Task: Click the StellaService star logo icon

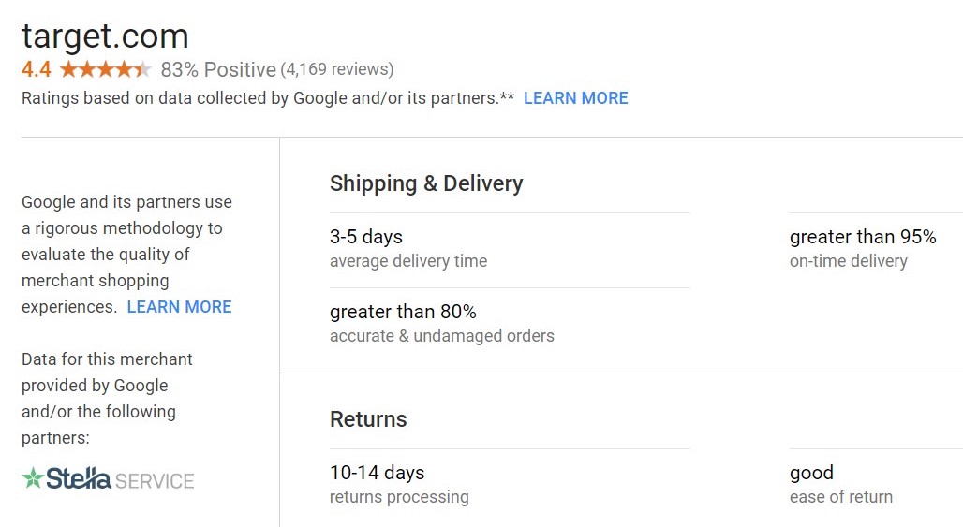Action: [33, 479]
